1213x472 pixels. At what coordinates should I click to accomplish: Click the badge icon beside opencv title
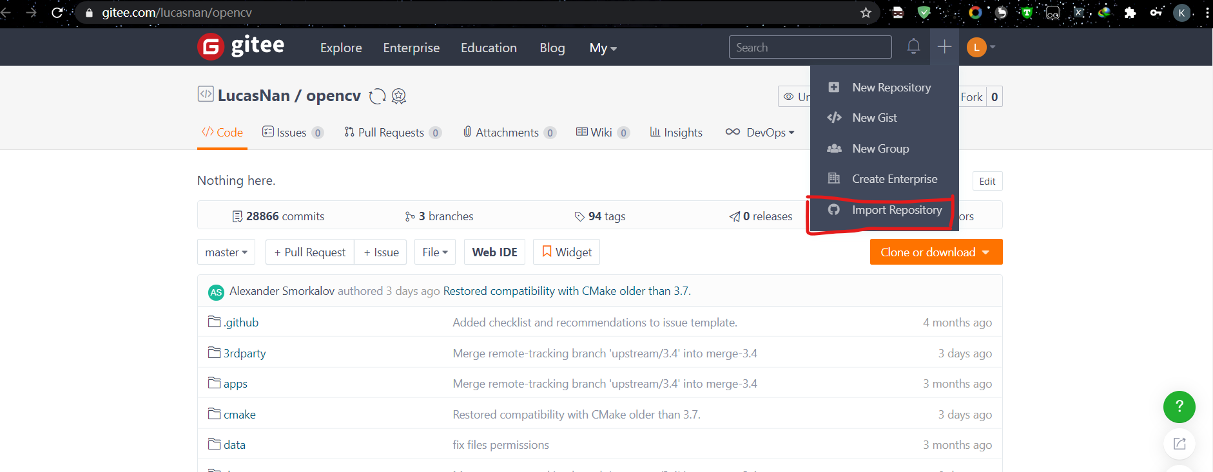click(x=399, y=96)
